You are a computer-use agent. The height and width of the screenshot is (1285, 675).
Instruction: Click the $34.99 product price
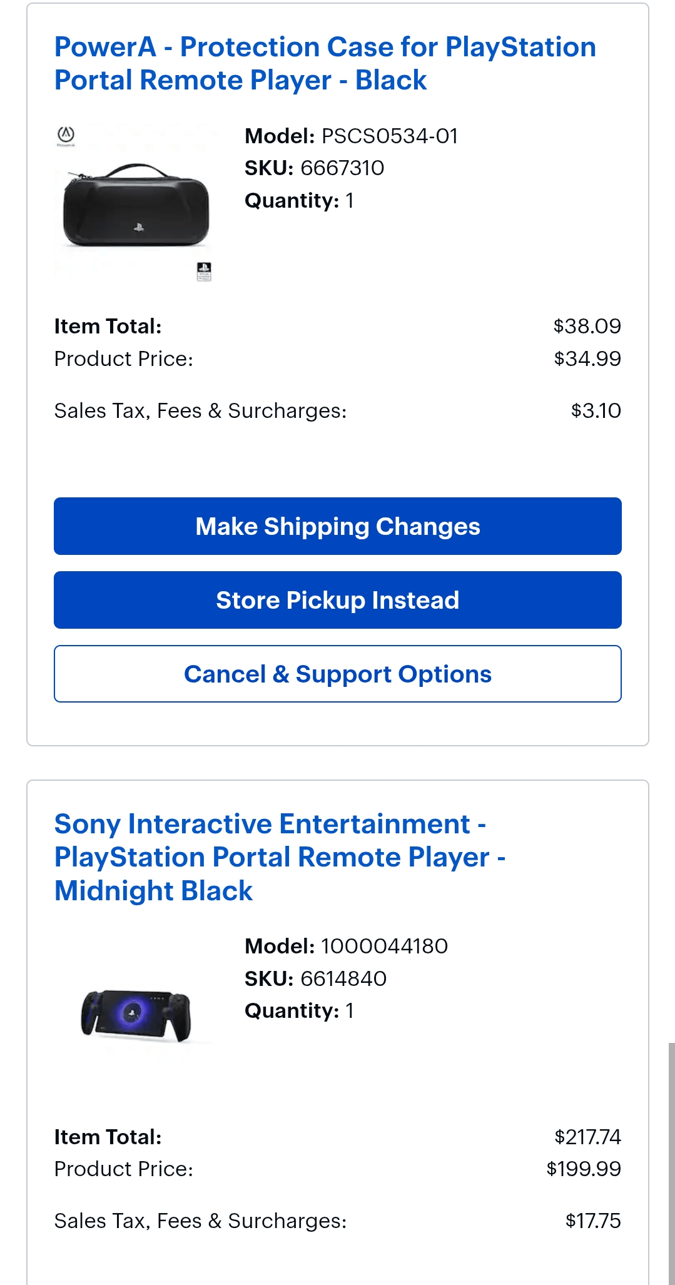coord(587,358)
